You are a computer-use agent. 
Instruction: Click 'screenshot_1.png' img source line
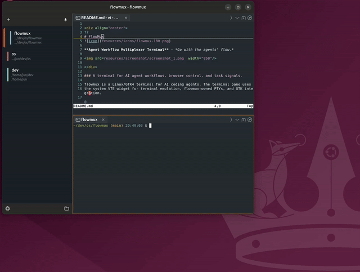(x=150, y=59)
